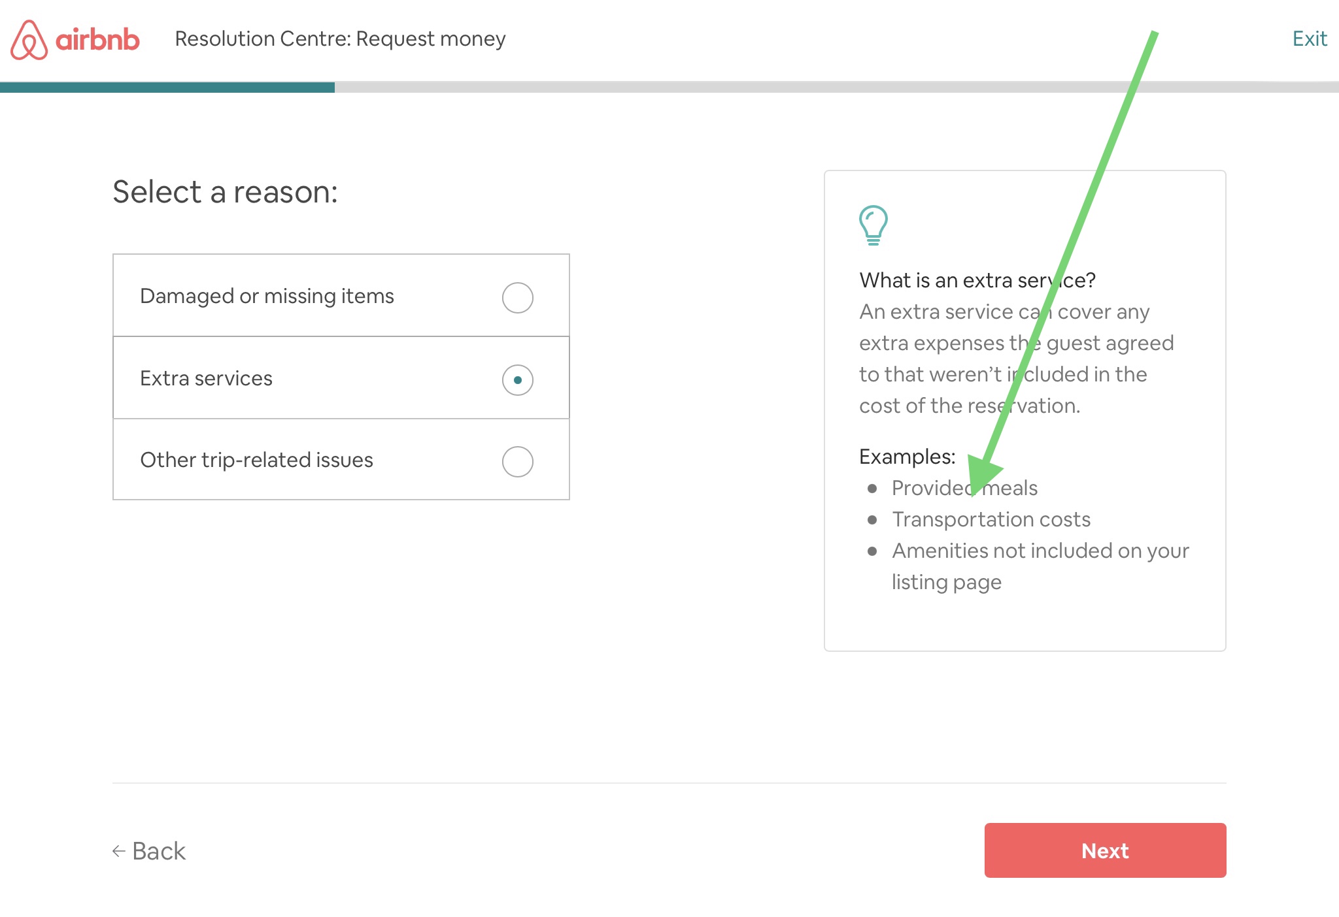Click the gray unfilled progress bar area
The width and height of the screenshot is (1339, 917).
pyautogui.click(x=837, y=86)
